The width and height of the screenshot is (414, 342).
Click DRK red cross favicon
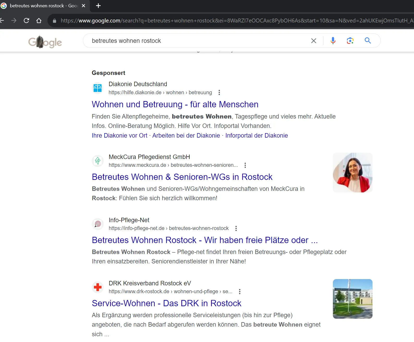(x=98, y=287)
